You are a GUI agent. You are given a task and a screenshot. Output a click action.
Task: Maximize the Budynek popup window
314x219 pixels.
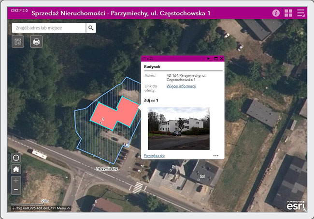215,58
